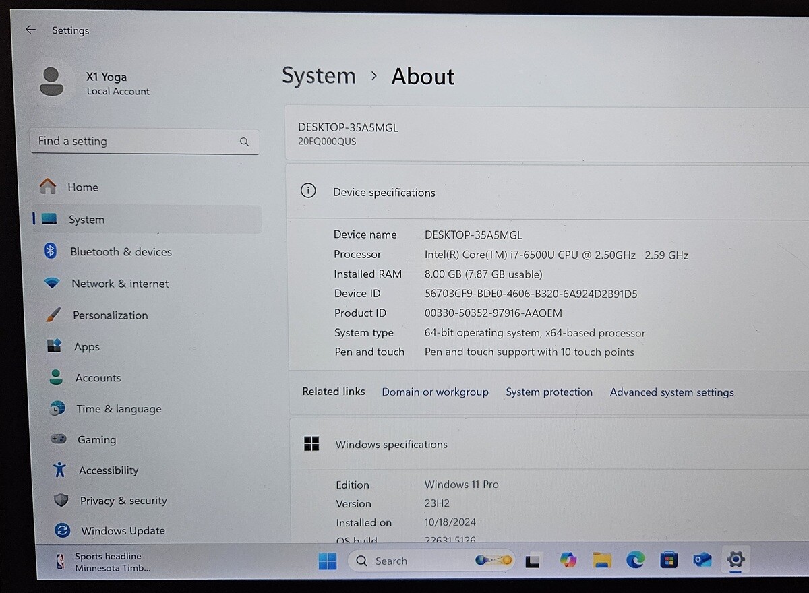
Task: Go to System in the breadcrumb
Action: [x=318, y=75]
